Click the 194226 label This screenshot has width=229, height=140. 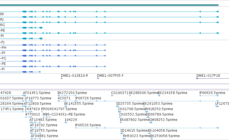pos(71,120)
